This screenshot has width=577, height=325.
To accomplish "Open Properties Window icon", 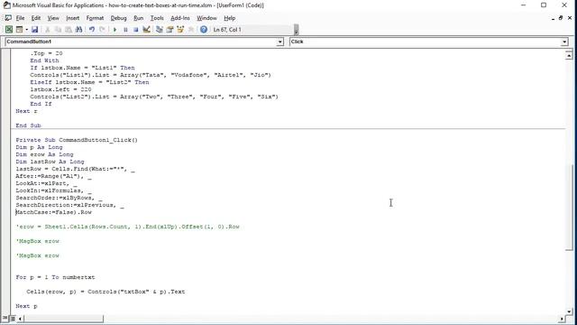I will pyautogui.click(x=169, y=30).
